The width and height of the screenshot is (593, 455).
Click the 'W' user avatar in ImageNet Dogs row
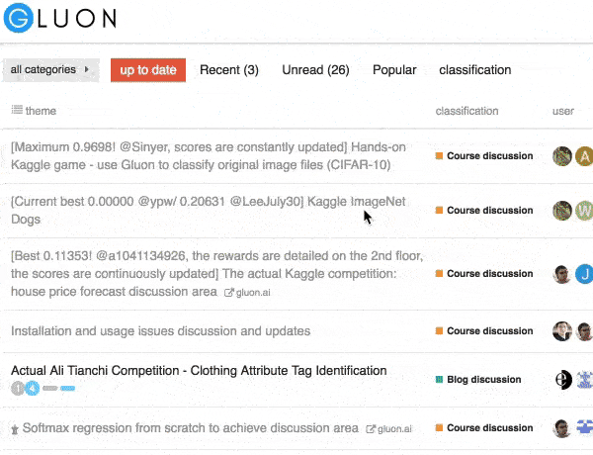pyautogui.click(x=584, y=210)
